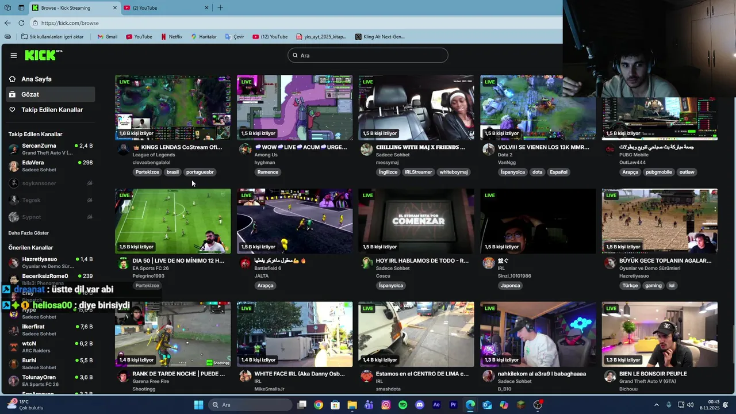736x414 pixels.
Task: Open Hazretiyasuo recommended channel in sidebar
Action: click(51, 263)
